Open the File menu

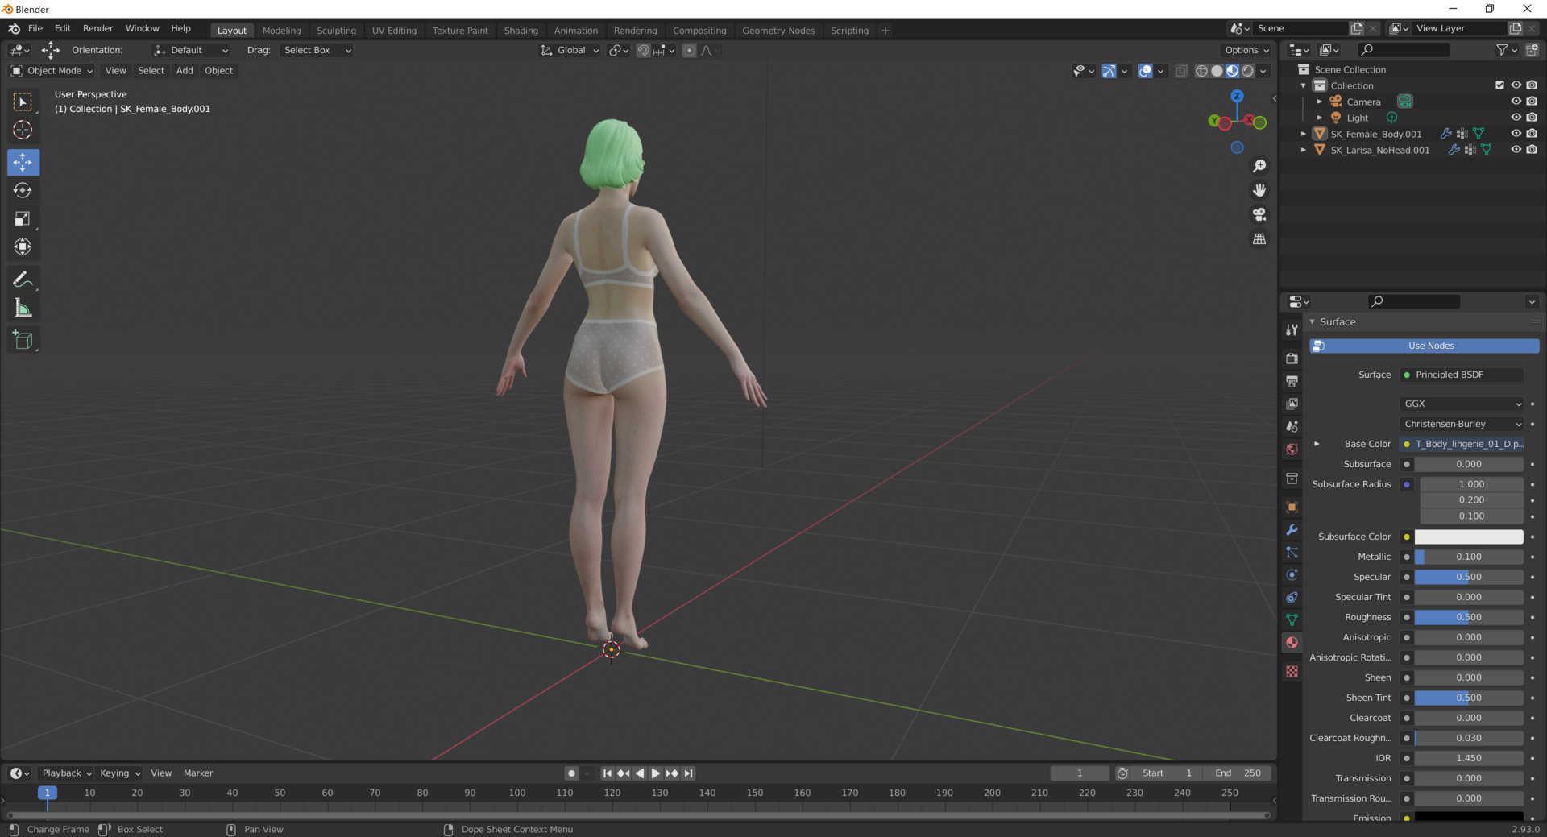point(35,28)
